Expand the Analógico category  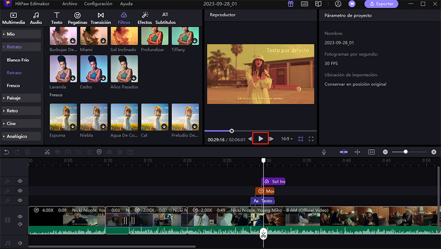pyautogui.click(x=21, y=136)
